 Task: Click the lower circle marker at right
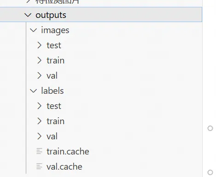(210, 172)
